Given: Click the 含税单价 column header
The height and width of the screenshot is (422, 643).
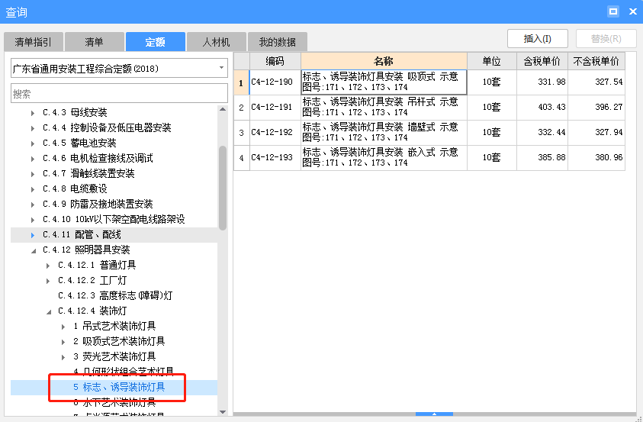Looking at the screenshot, I should click(x=542, y=61).
